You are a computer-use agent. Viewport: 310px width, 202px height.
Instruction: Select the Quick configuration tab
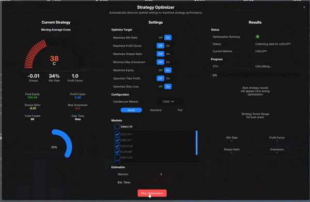[131, 110]
